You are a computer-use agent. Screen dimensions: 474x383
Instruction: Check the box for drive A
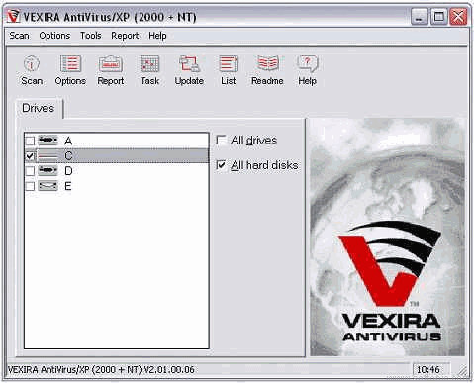click(30, 141)
